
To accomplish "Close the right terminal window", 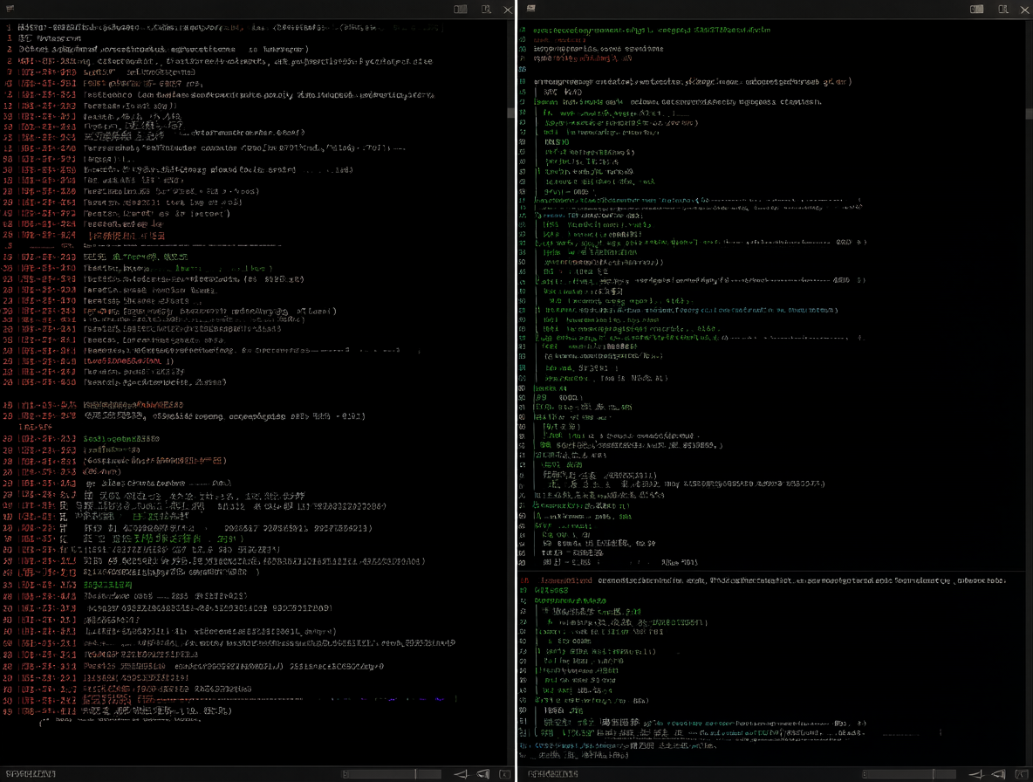I will click(1024, 10).
